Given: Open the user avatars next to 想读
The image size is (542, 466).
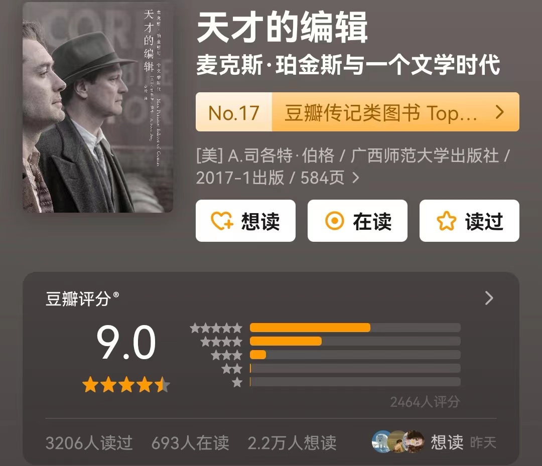Looking at the screenshot, I should click(398, 441).
